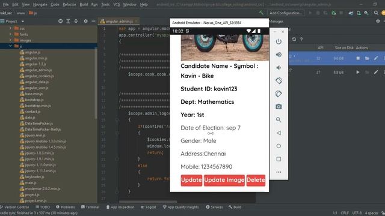Edit the API 32 virtual device
The image size is (385, 216).
[376, 58]
